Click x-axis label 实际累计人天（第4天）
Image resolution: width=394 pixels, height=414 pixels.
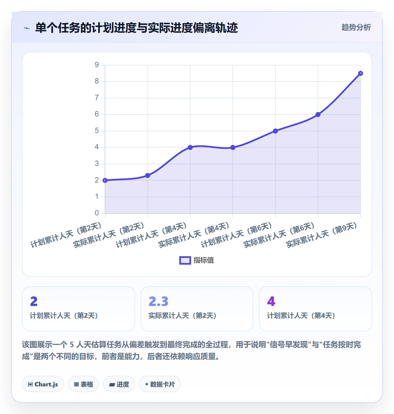[194, 235]
